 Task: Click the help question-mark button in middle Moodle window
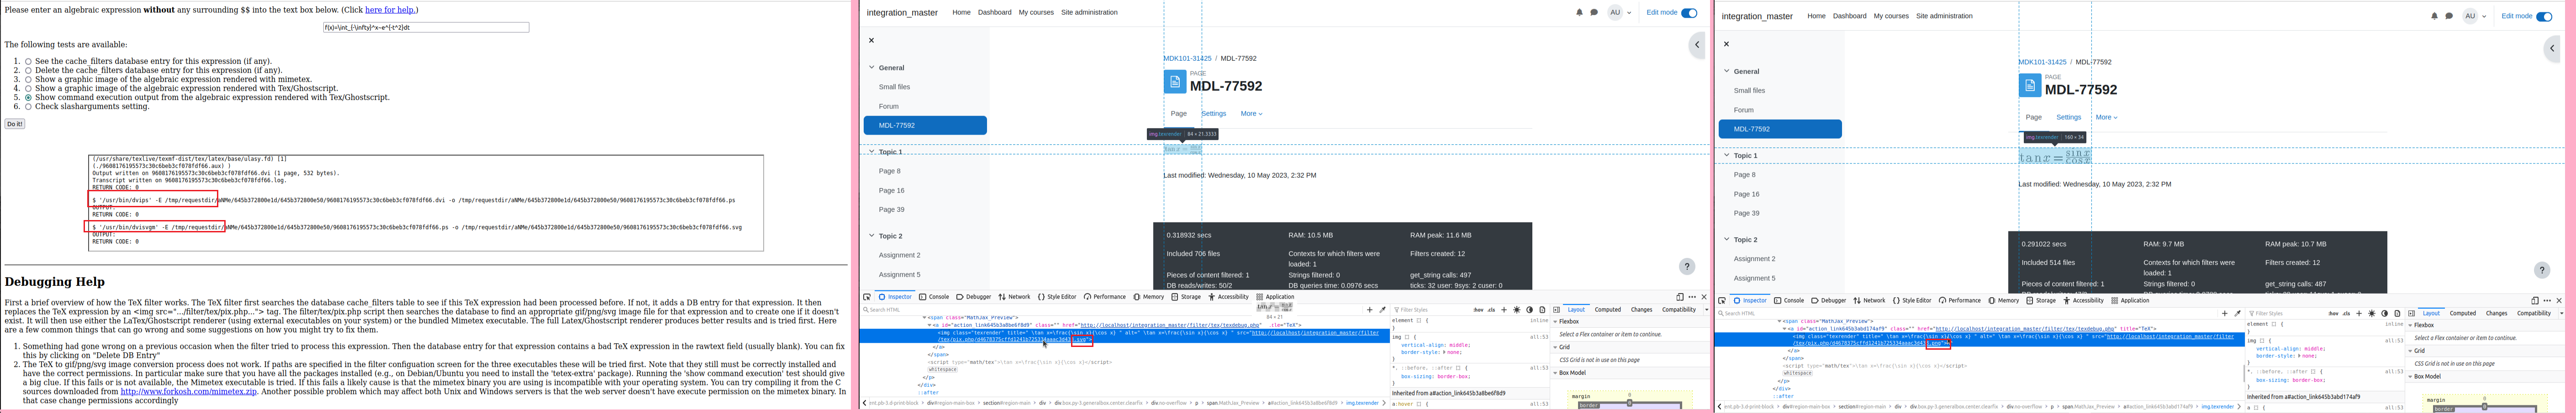tap(1687, 266)
